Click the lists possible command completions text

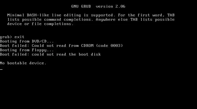(x=50, y=20)
